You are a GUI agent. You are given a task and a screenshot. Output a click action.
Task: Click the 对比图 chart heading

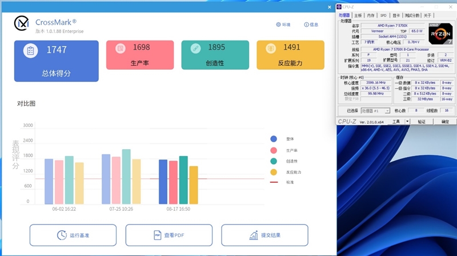tap(26, 103)
